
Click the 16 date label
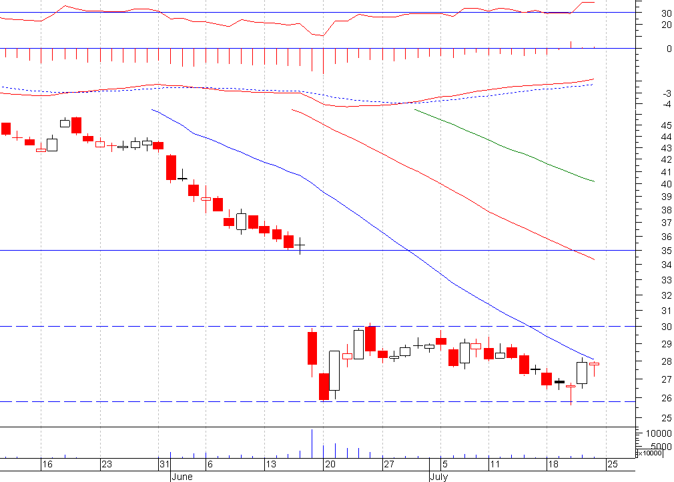coord(47,465)
